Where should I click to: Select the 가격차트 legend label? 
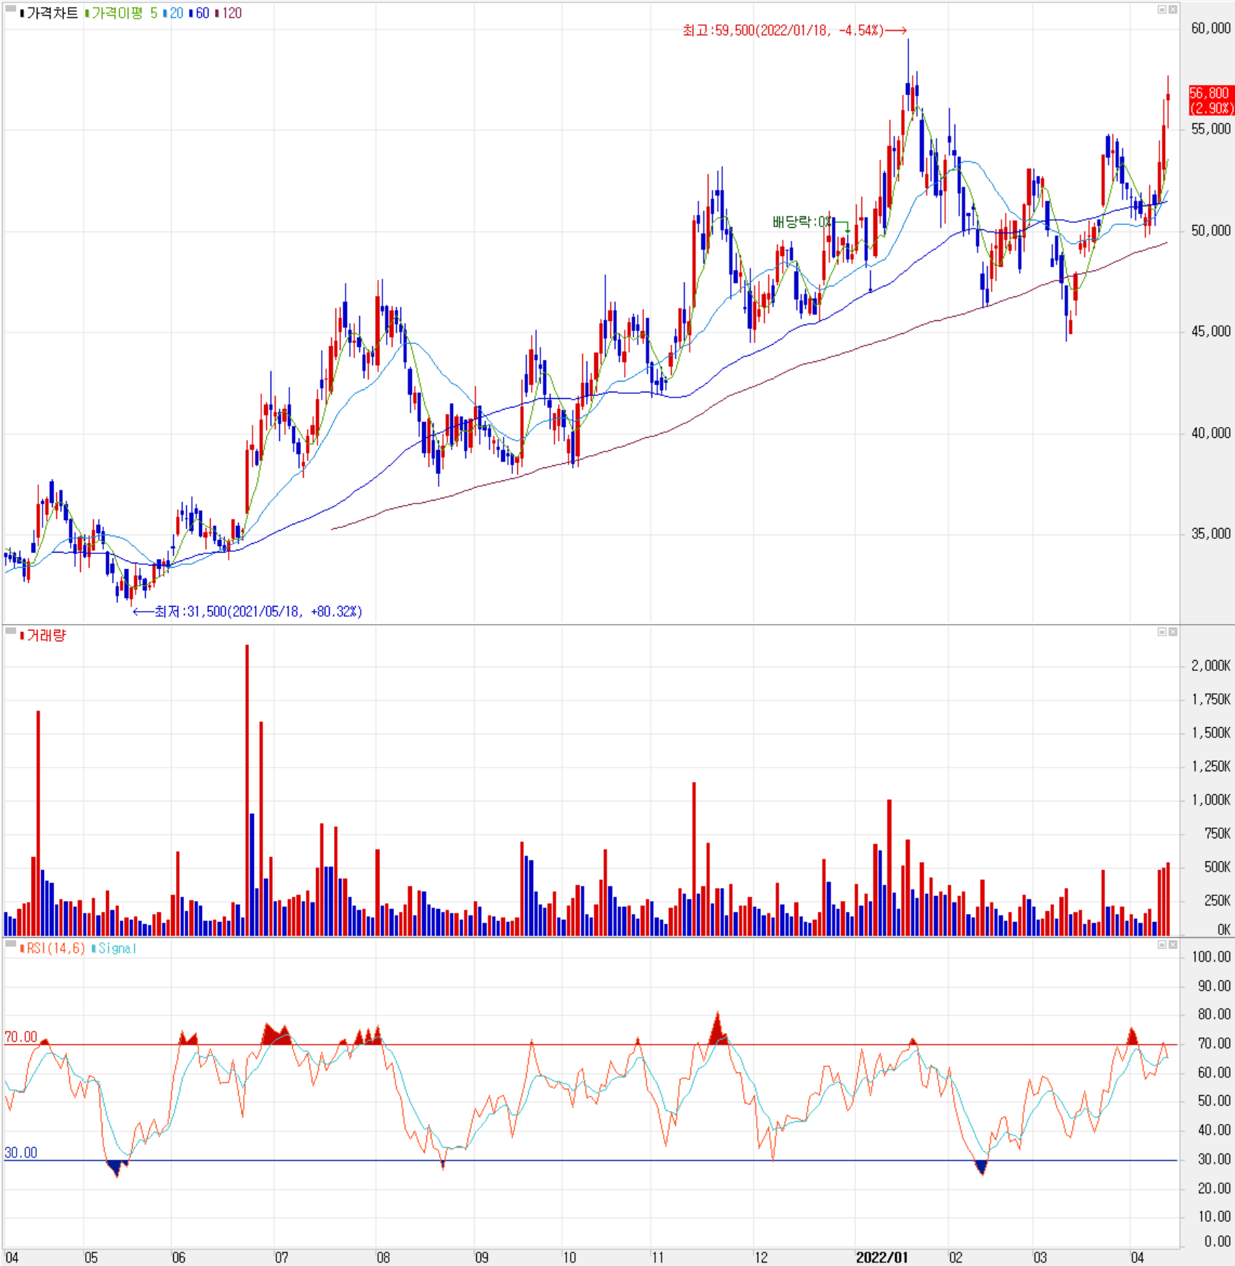point(52,13)
